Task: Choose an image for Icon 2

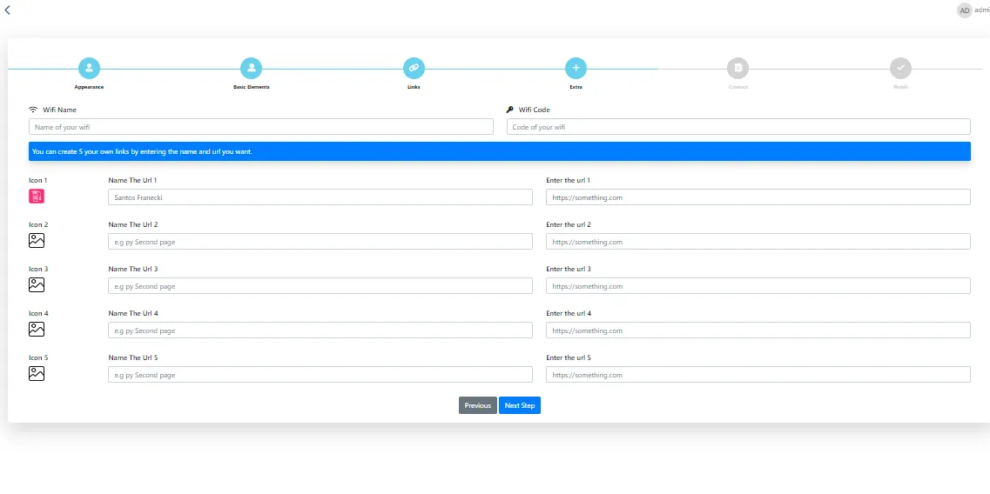Action: (x=37, y=241)
